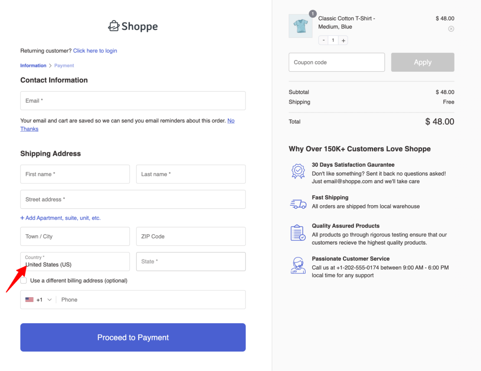The image size is (481, 371).
Task: Switch to the Information step
Action: [x=33, y=65]
